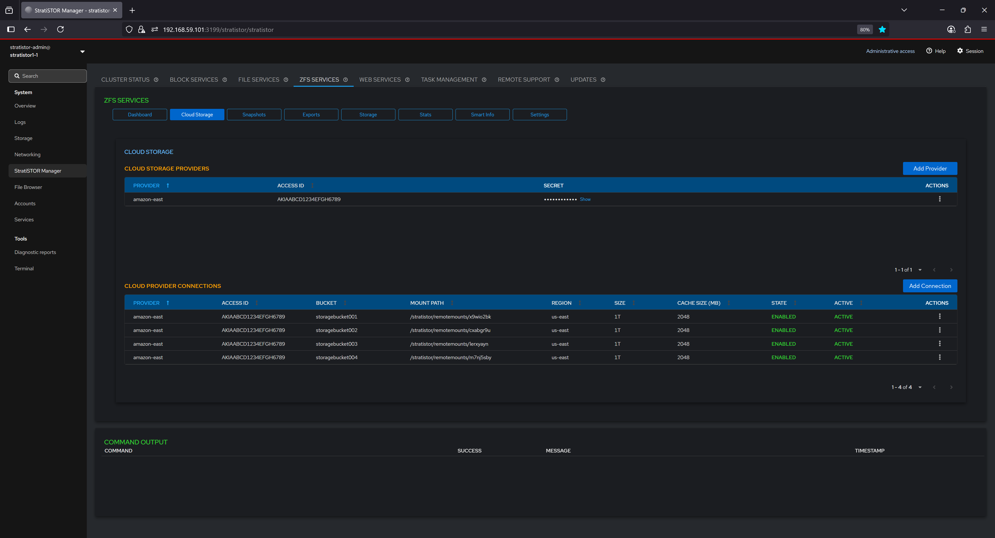This screenshot has height=538, width=995.
Task: Sort connections by Provider arrow icon
Action: 168,303
